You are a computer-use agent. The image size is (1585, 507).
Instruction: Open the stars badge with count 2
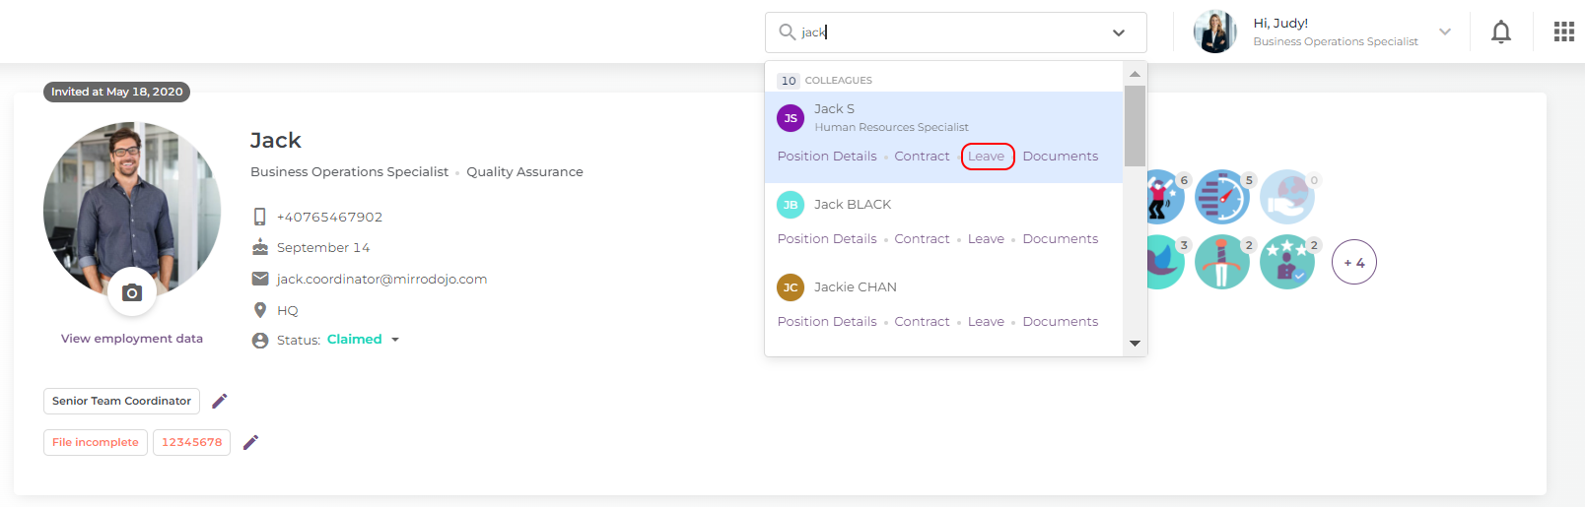pyautogui.click(x=1288, y=262)
